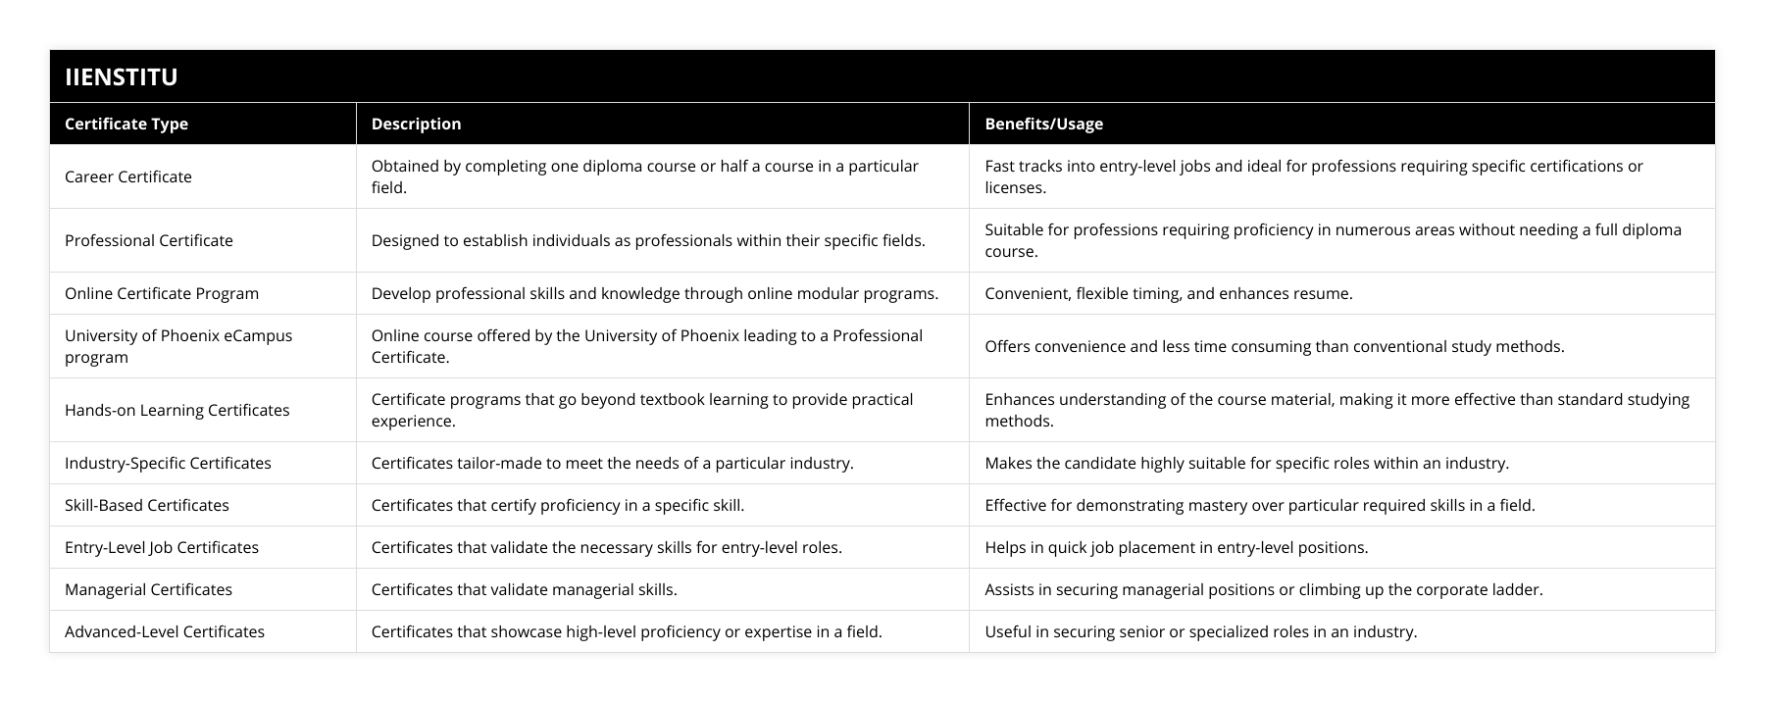Select the Career Certificate row label
1765x702 pixels.
coord(128,176)
